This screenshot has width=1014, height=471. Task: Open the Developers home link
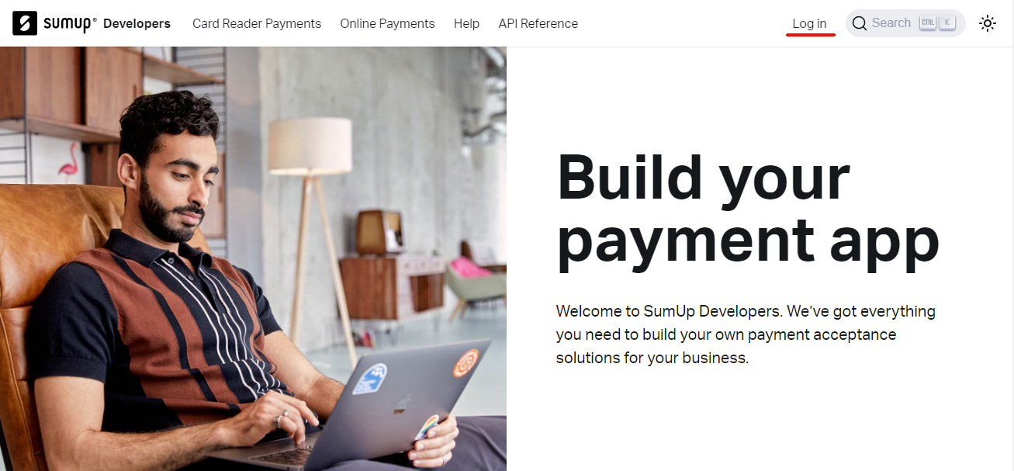[137, 23]
